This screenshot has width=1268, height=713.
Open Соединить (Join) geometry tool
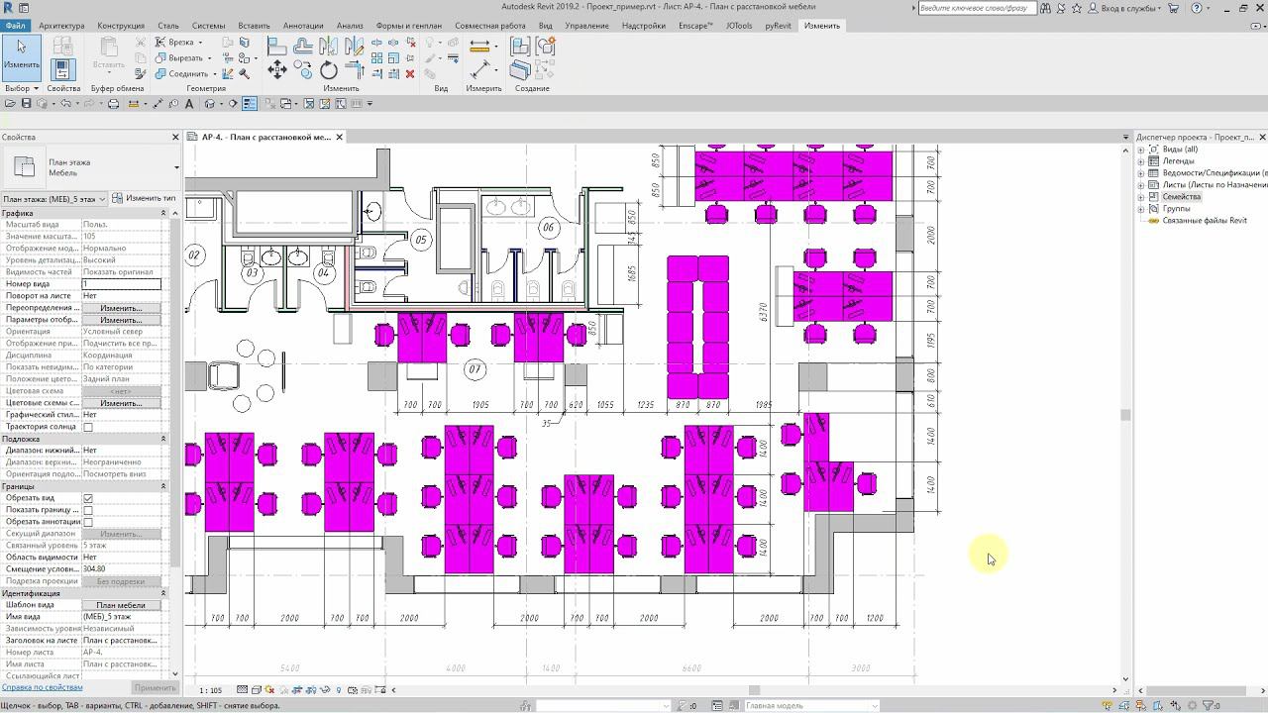(186, 73)
